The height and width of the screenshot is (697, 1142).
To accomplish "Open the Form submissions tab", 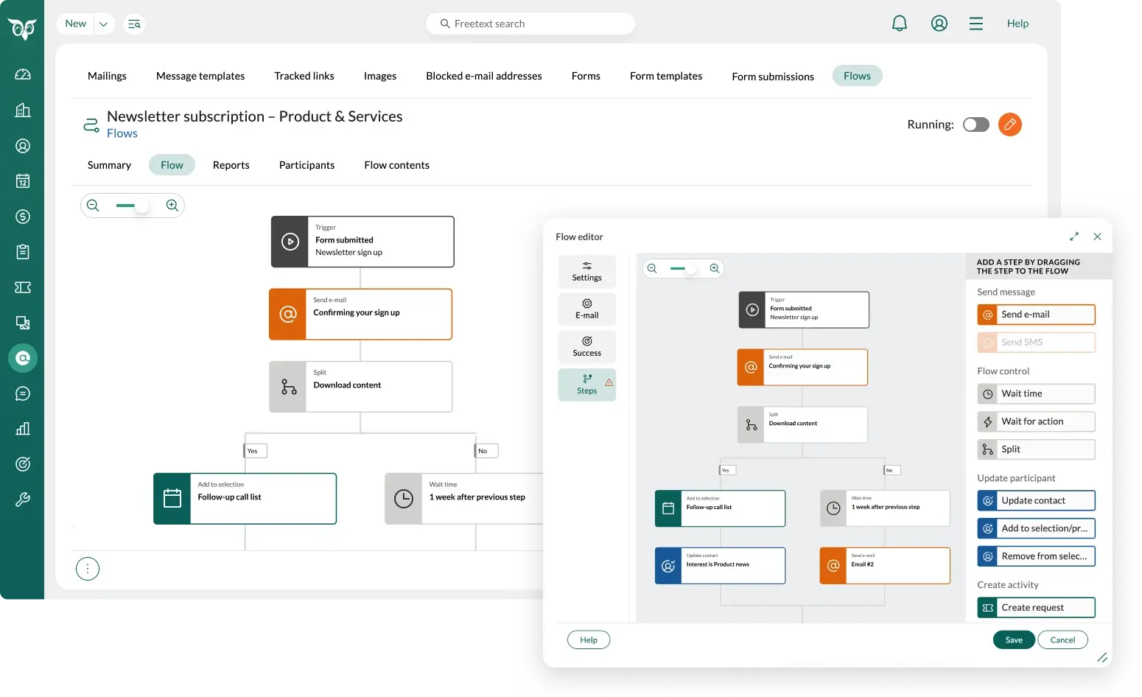I will click(772, 77).
